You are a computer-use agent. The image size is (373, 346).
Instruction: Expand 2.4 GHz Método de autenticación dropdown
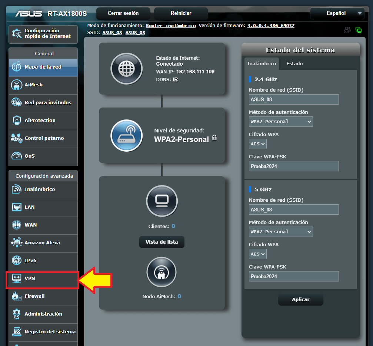[x=281, y=122]
